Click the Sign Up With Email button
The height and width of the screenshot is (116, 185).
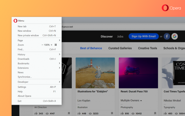click(x=144, y=36)
